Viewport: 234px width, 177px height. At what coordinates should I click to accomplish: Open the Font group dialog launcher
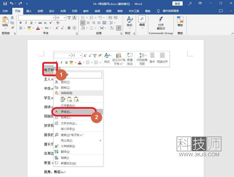[x=77, y=34]
